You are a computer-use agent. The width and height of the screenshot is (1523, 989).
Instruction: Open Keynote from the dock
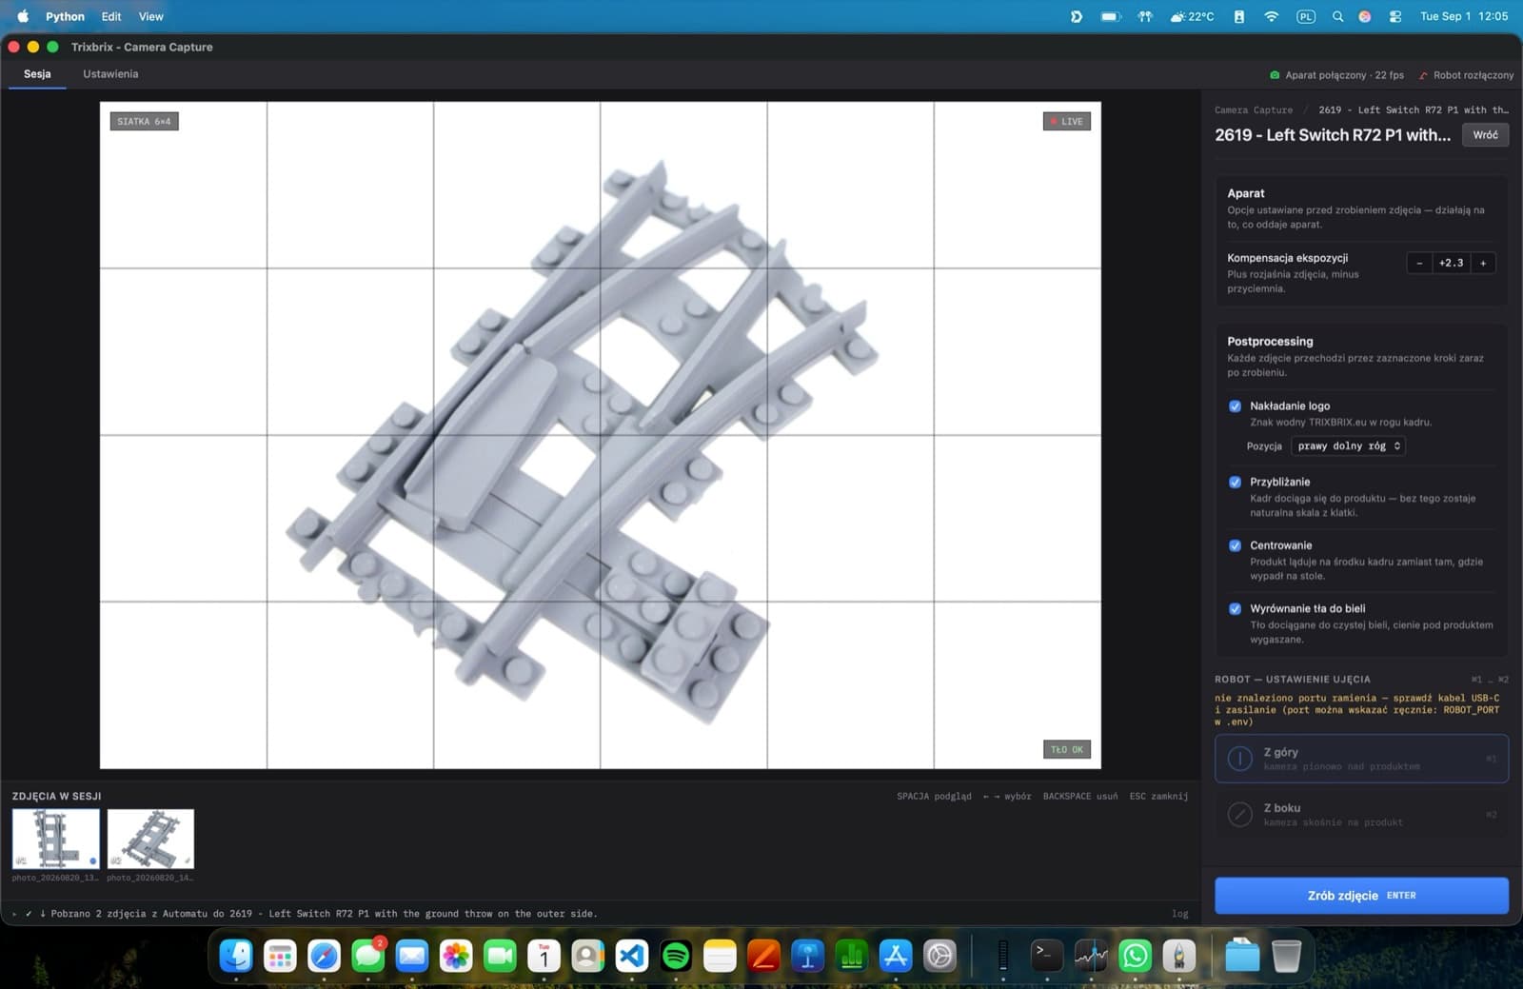tap(807, 955)
